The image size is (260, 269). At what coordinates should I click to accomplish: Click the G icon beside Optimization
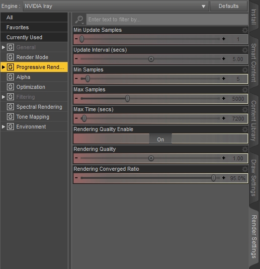pyautogui.click(x=10, y=87)
